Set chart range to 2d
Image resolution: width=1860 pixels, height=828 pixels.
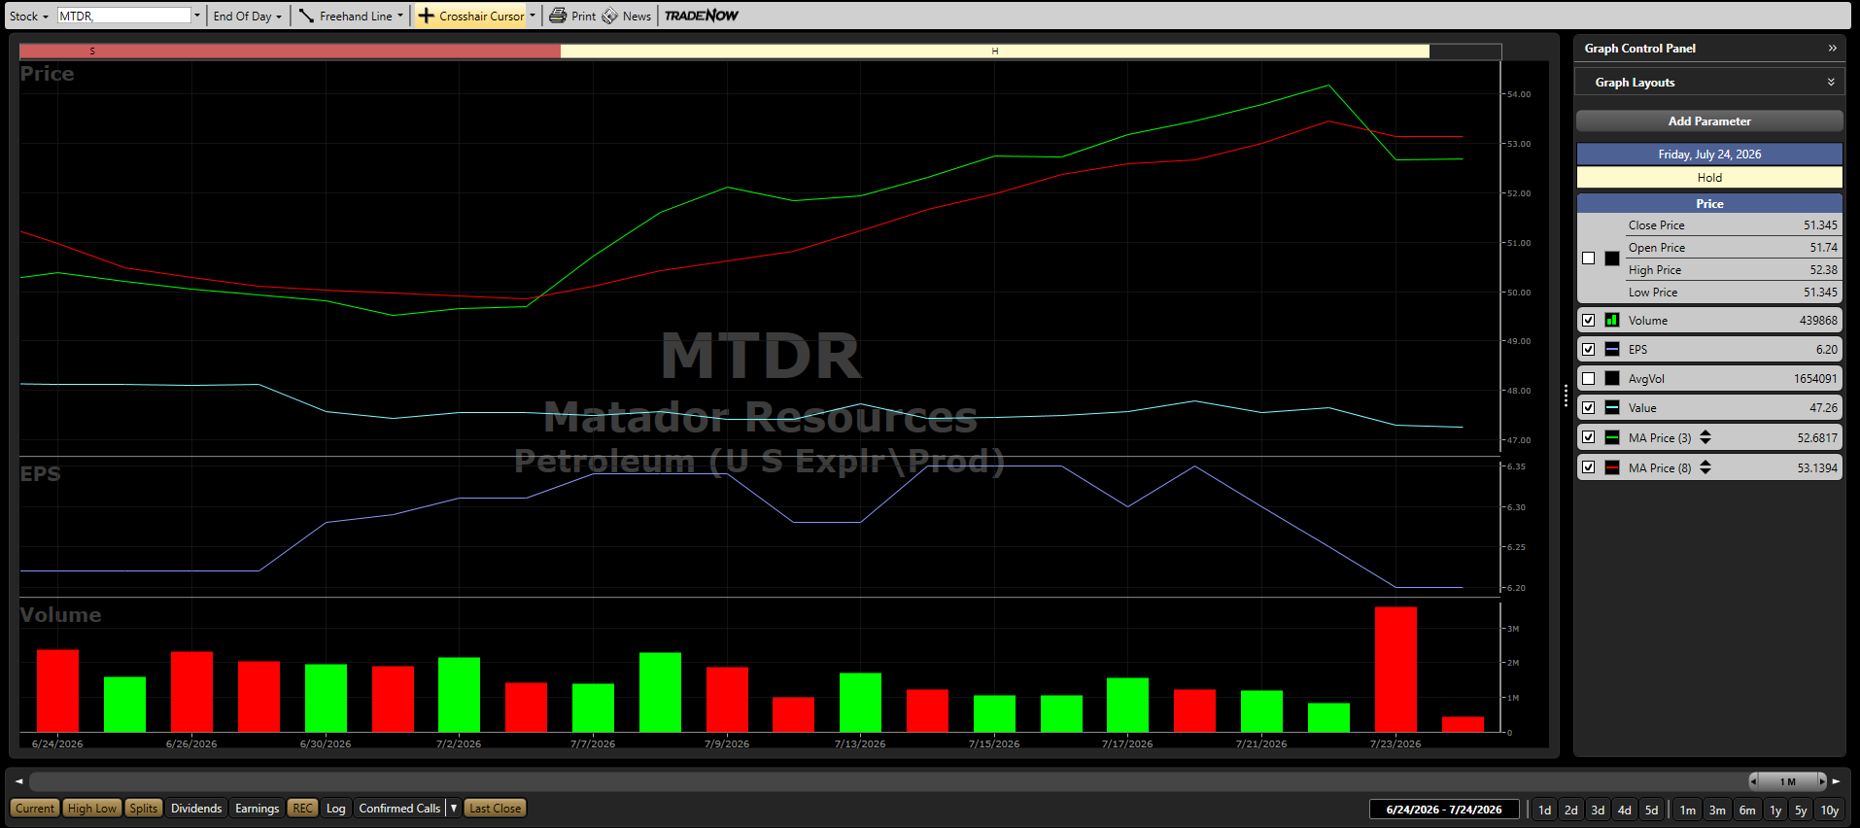coord(1570,810)
